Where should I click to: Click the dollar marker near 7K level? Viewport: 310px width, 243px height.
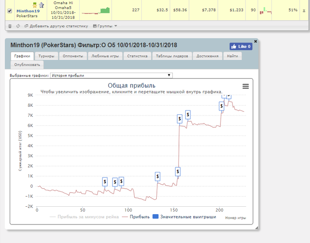click(188, 115)
